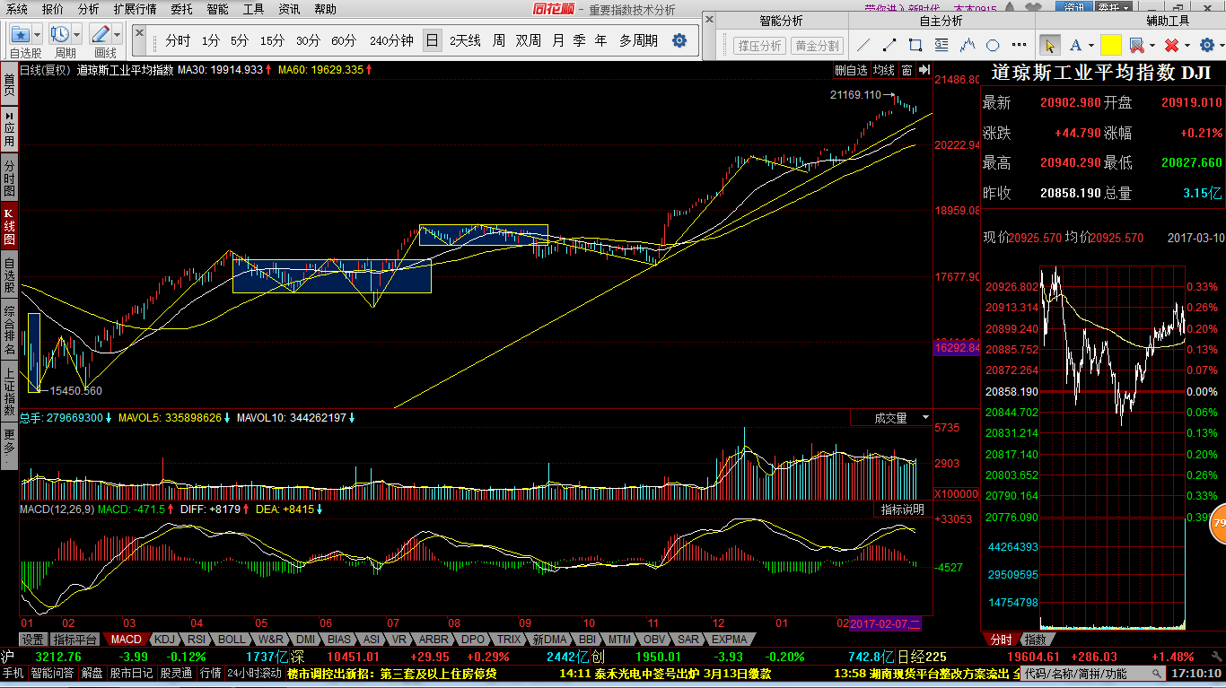Switch to the KDJ indicator tab
The width and height of the screenshot is (1226, 688).
164,640
